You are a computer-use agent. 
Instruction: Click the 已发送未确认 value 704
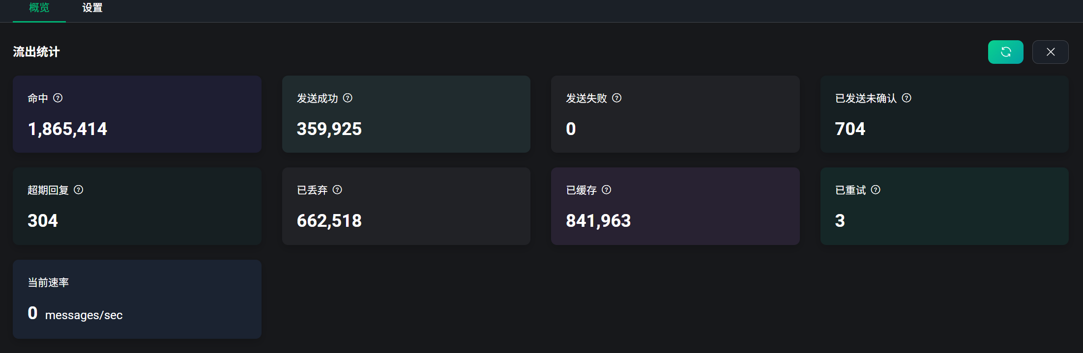pos(850,129)
